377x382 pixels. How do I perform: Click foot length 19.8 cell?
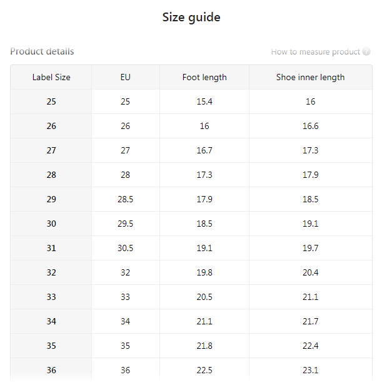[x=204, y=272]
